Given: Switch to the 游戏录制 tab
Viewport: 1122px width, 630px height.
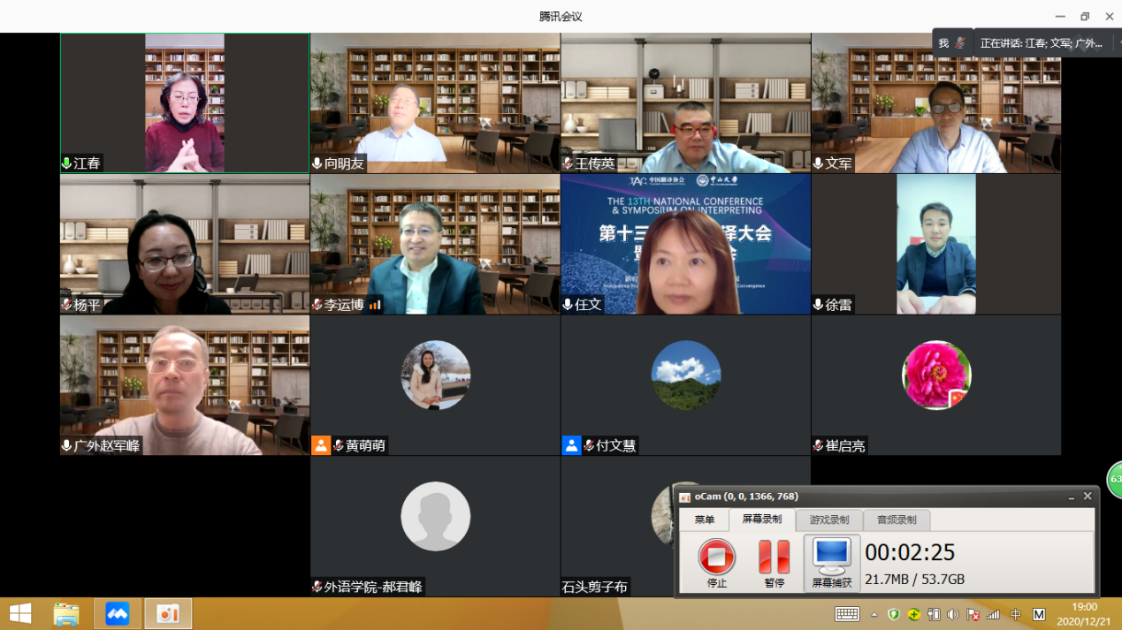Looking at the screenshot, I should pos(828,520).
